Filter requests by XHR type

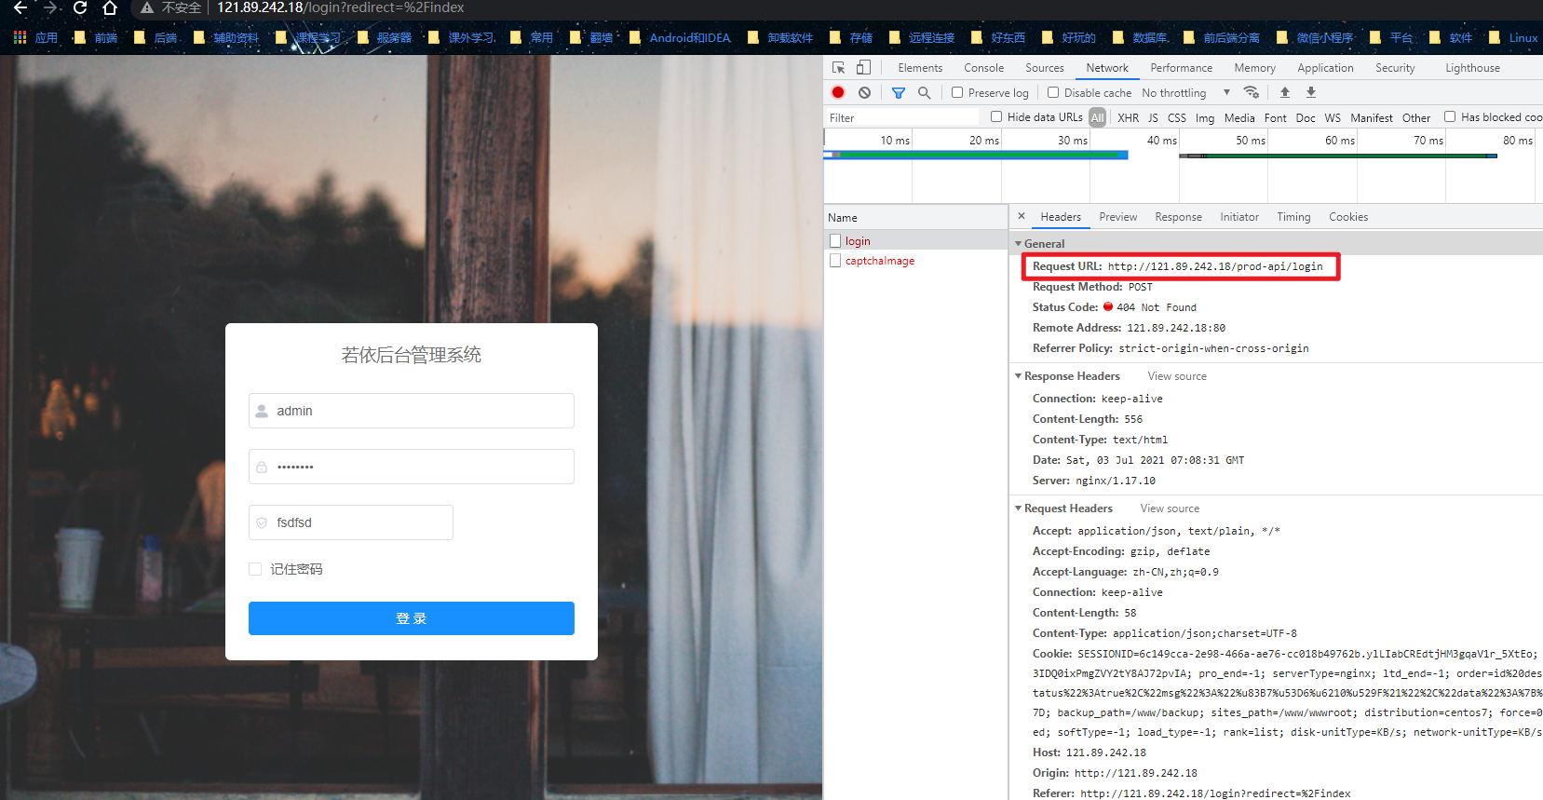[x=1128, y=117]
